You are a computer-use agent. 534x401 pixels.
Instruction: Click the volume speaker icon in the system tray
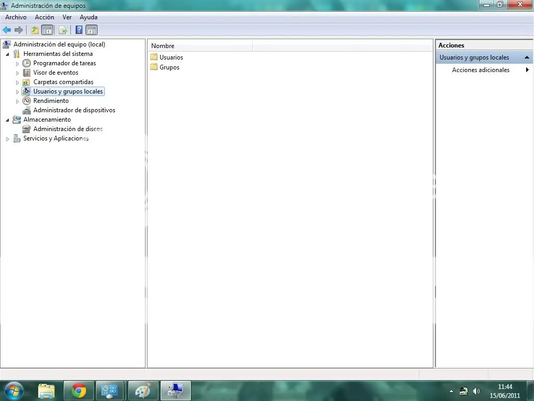point(476,391)
